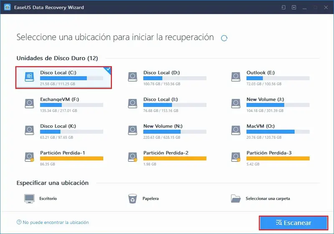Click the Disco Local (K:) drive name

click(x=58, y=126)
